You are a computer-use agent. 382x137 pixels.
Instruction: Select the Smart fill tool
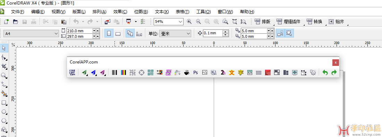point(4,93)
